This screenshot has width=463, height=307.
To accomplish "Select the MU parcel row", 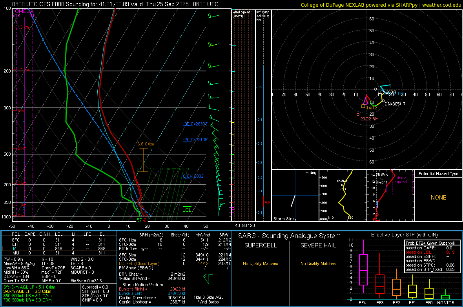I will click(58, 253).
